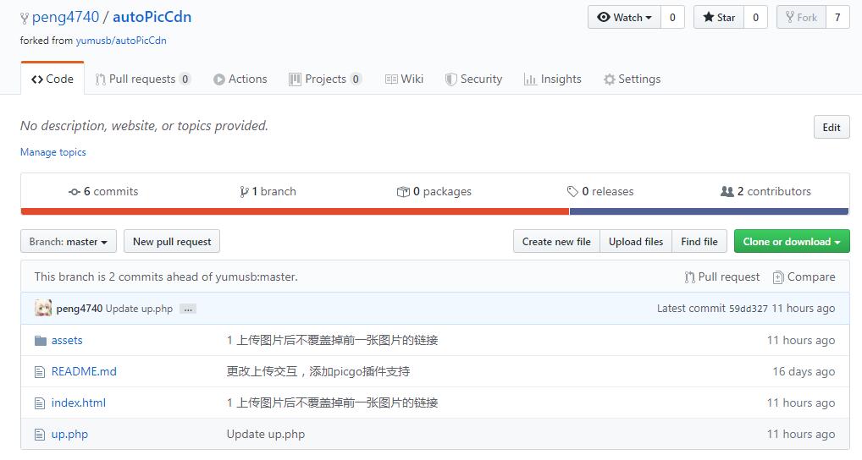Open peng4740 user profile link
This screenshot has height=460, width=862.
[65, 17]
